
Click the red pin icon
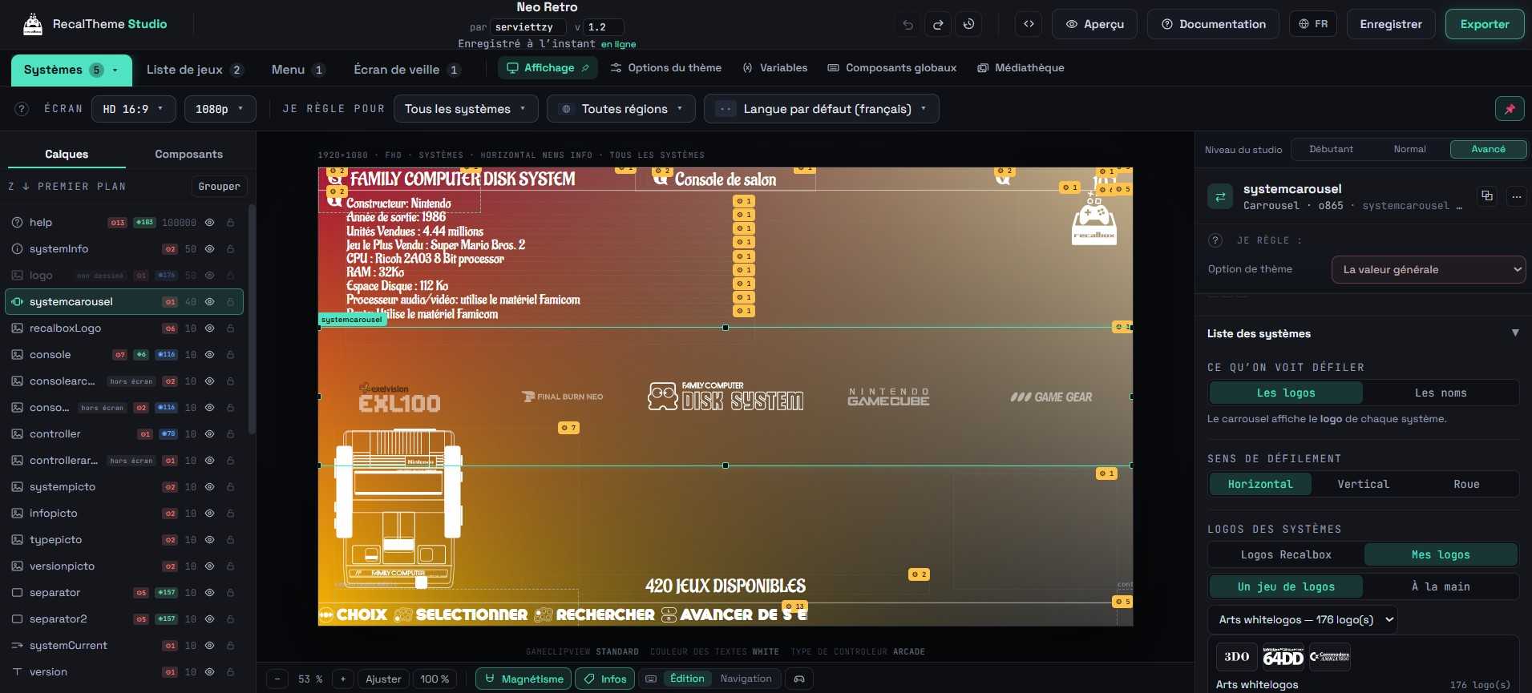pyautogui.click(x=1510, y=109)
